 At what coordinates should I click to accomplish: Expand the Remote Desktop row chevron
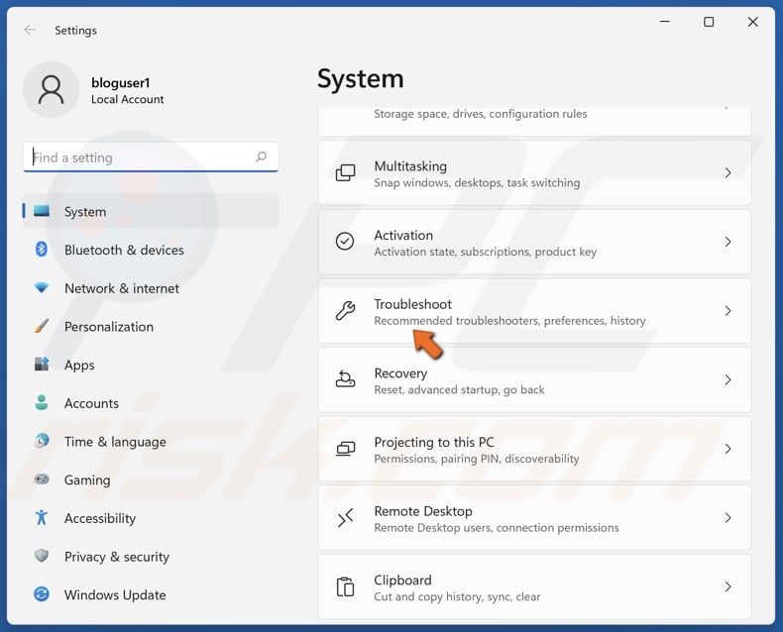[727, 518]
